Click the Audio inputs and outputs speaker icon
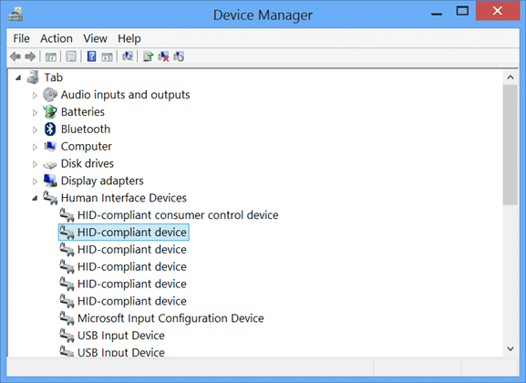The image size is (526, 383). [x=50, y=95]
